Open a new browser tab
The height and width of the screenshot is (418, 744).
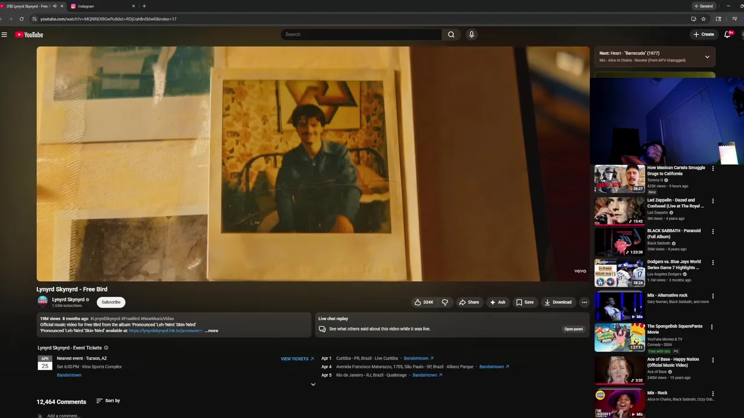click(144, 6)
